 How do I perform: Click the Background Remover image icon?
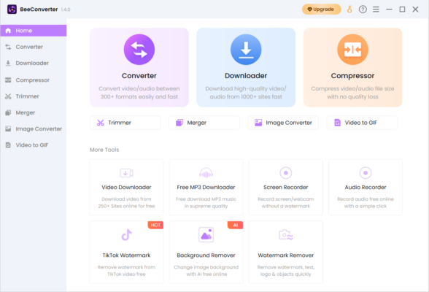click(x=206, y=235)
